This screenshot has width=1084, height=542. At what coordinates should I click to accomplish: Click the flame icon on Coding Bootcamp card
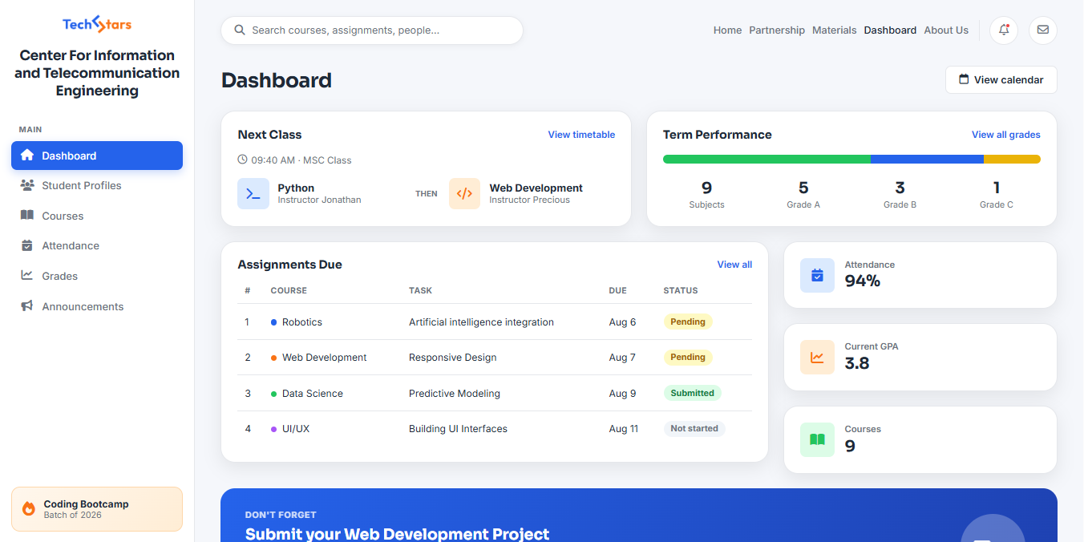point(29,508)
